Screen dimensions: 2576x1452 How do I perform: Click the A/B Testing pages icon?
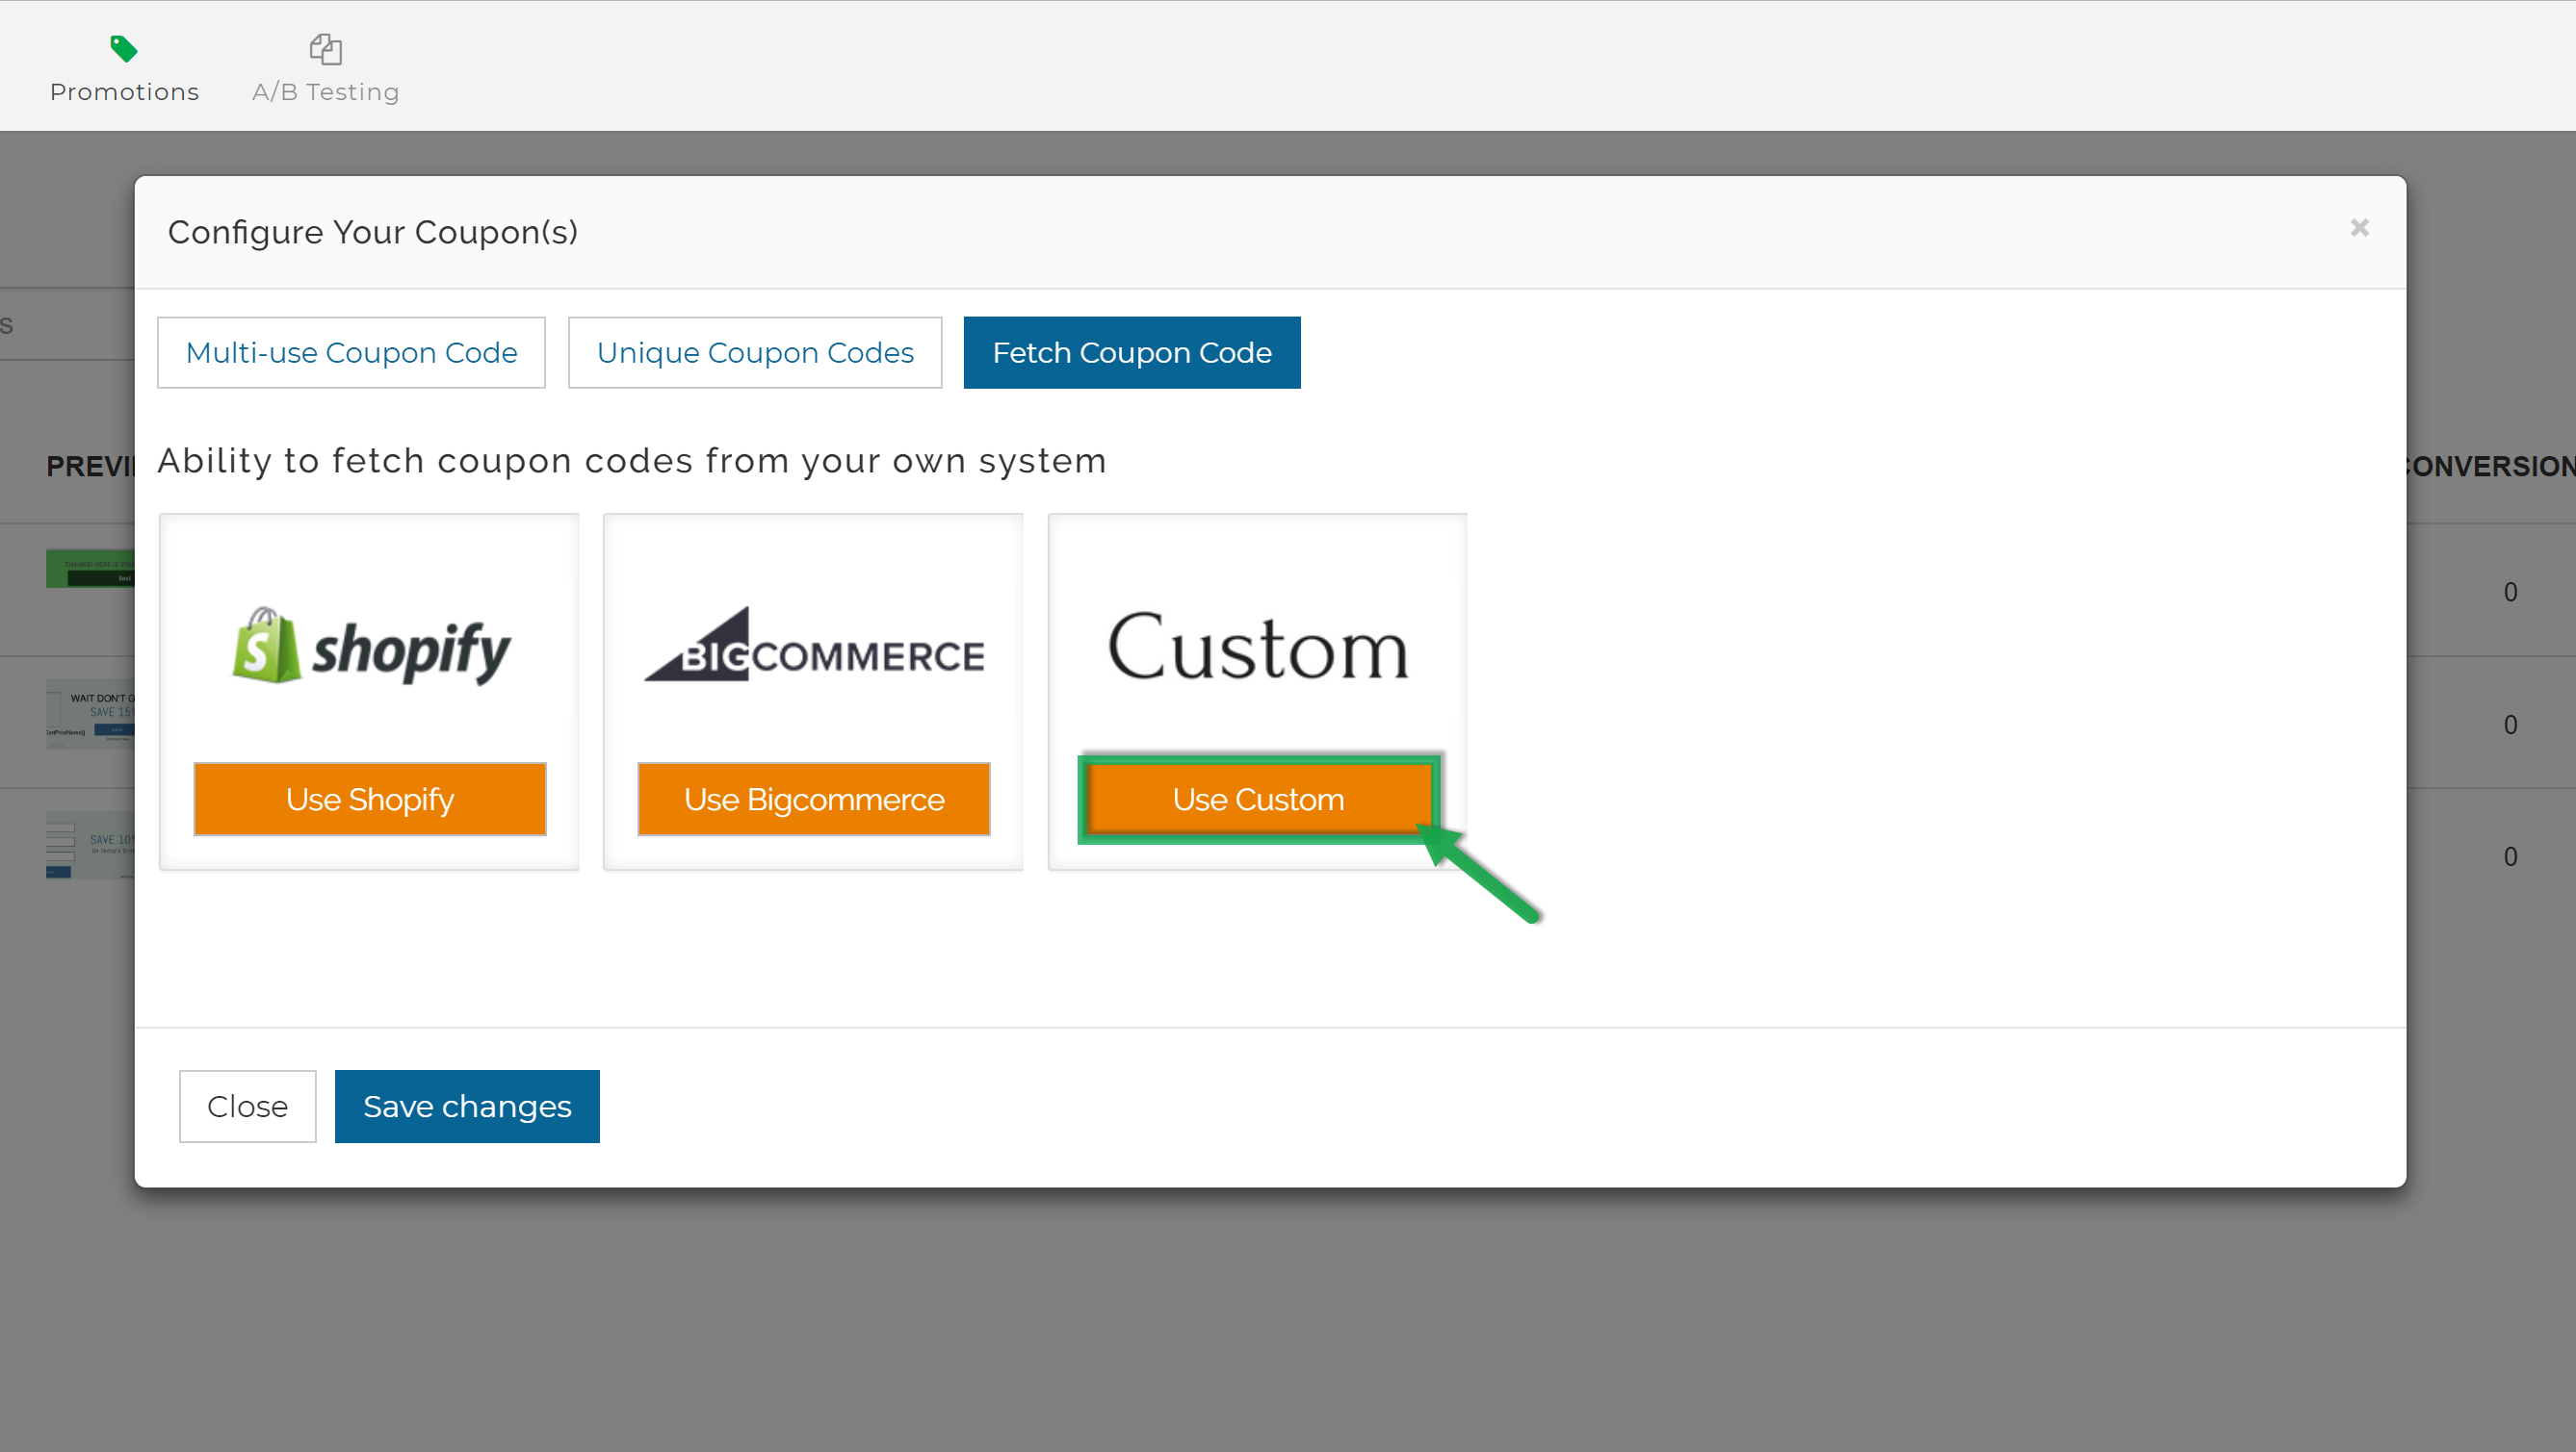(x=325, y=47)
